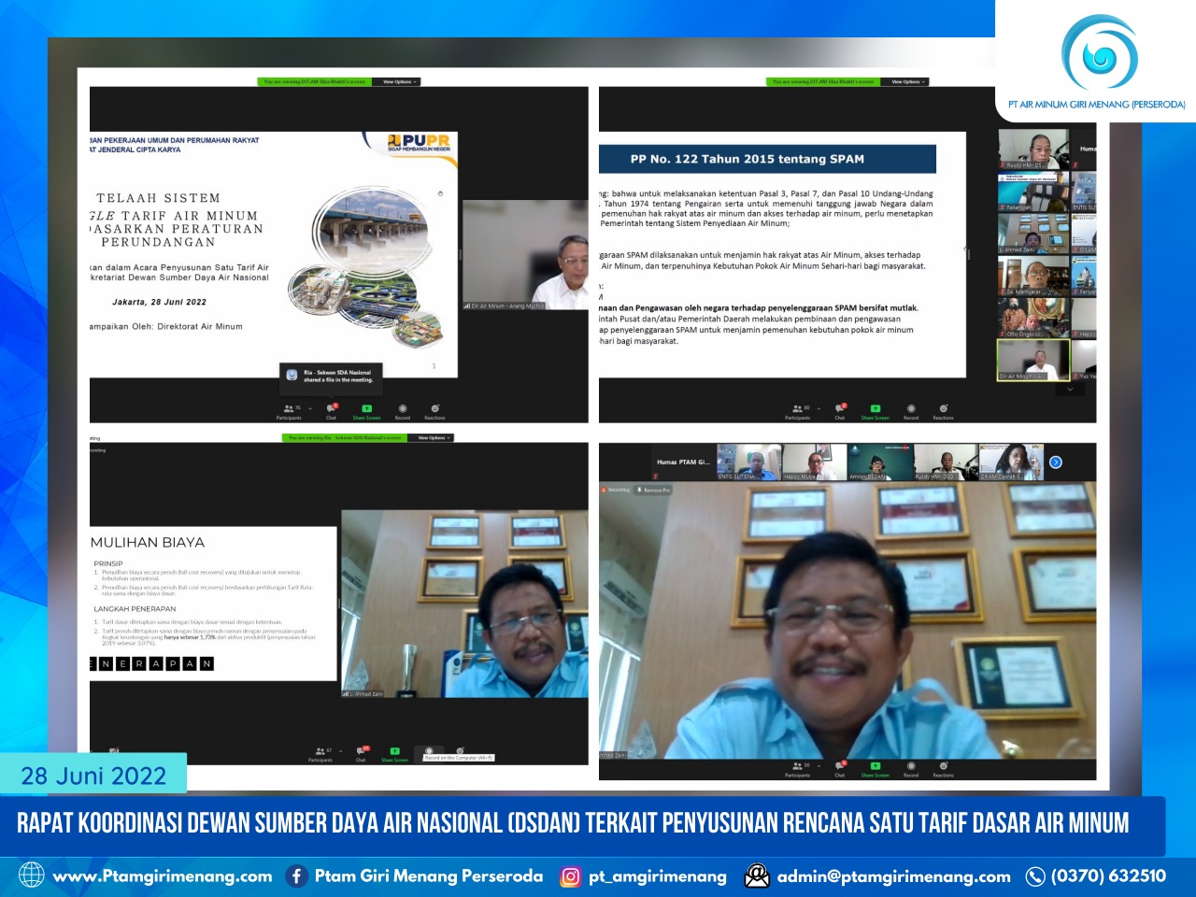Open Reactions in the bottom-left meeting toolbar
The image size is (1196, 897).
coord(461,752)
